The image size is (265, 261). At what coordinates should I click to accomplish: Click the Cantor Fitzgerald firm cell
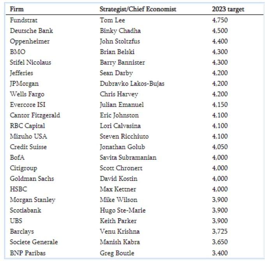coord(35,116)
